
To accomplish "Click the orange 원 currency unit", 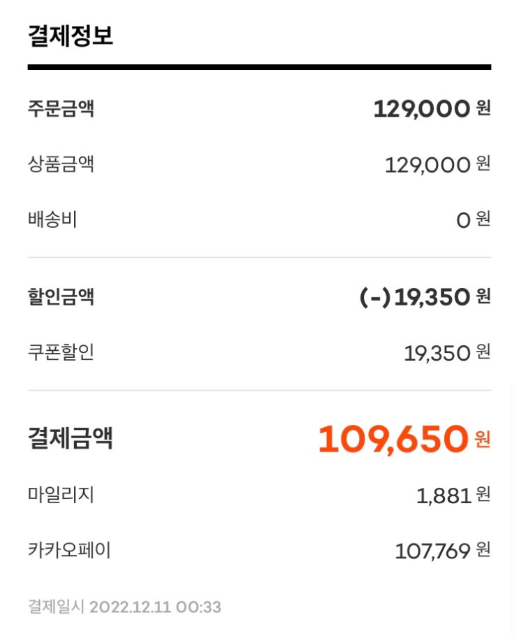I will pos(483,440).
